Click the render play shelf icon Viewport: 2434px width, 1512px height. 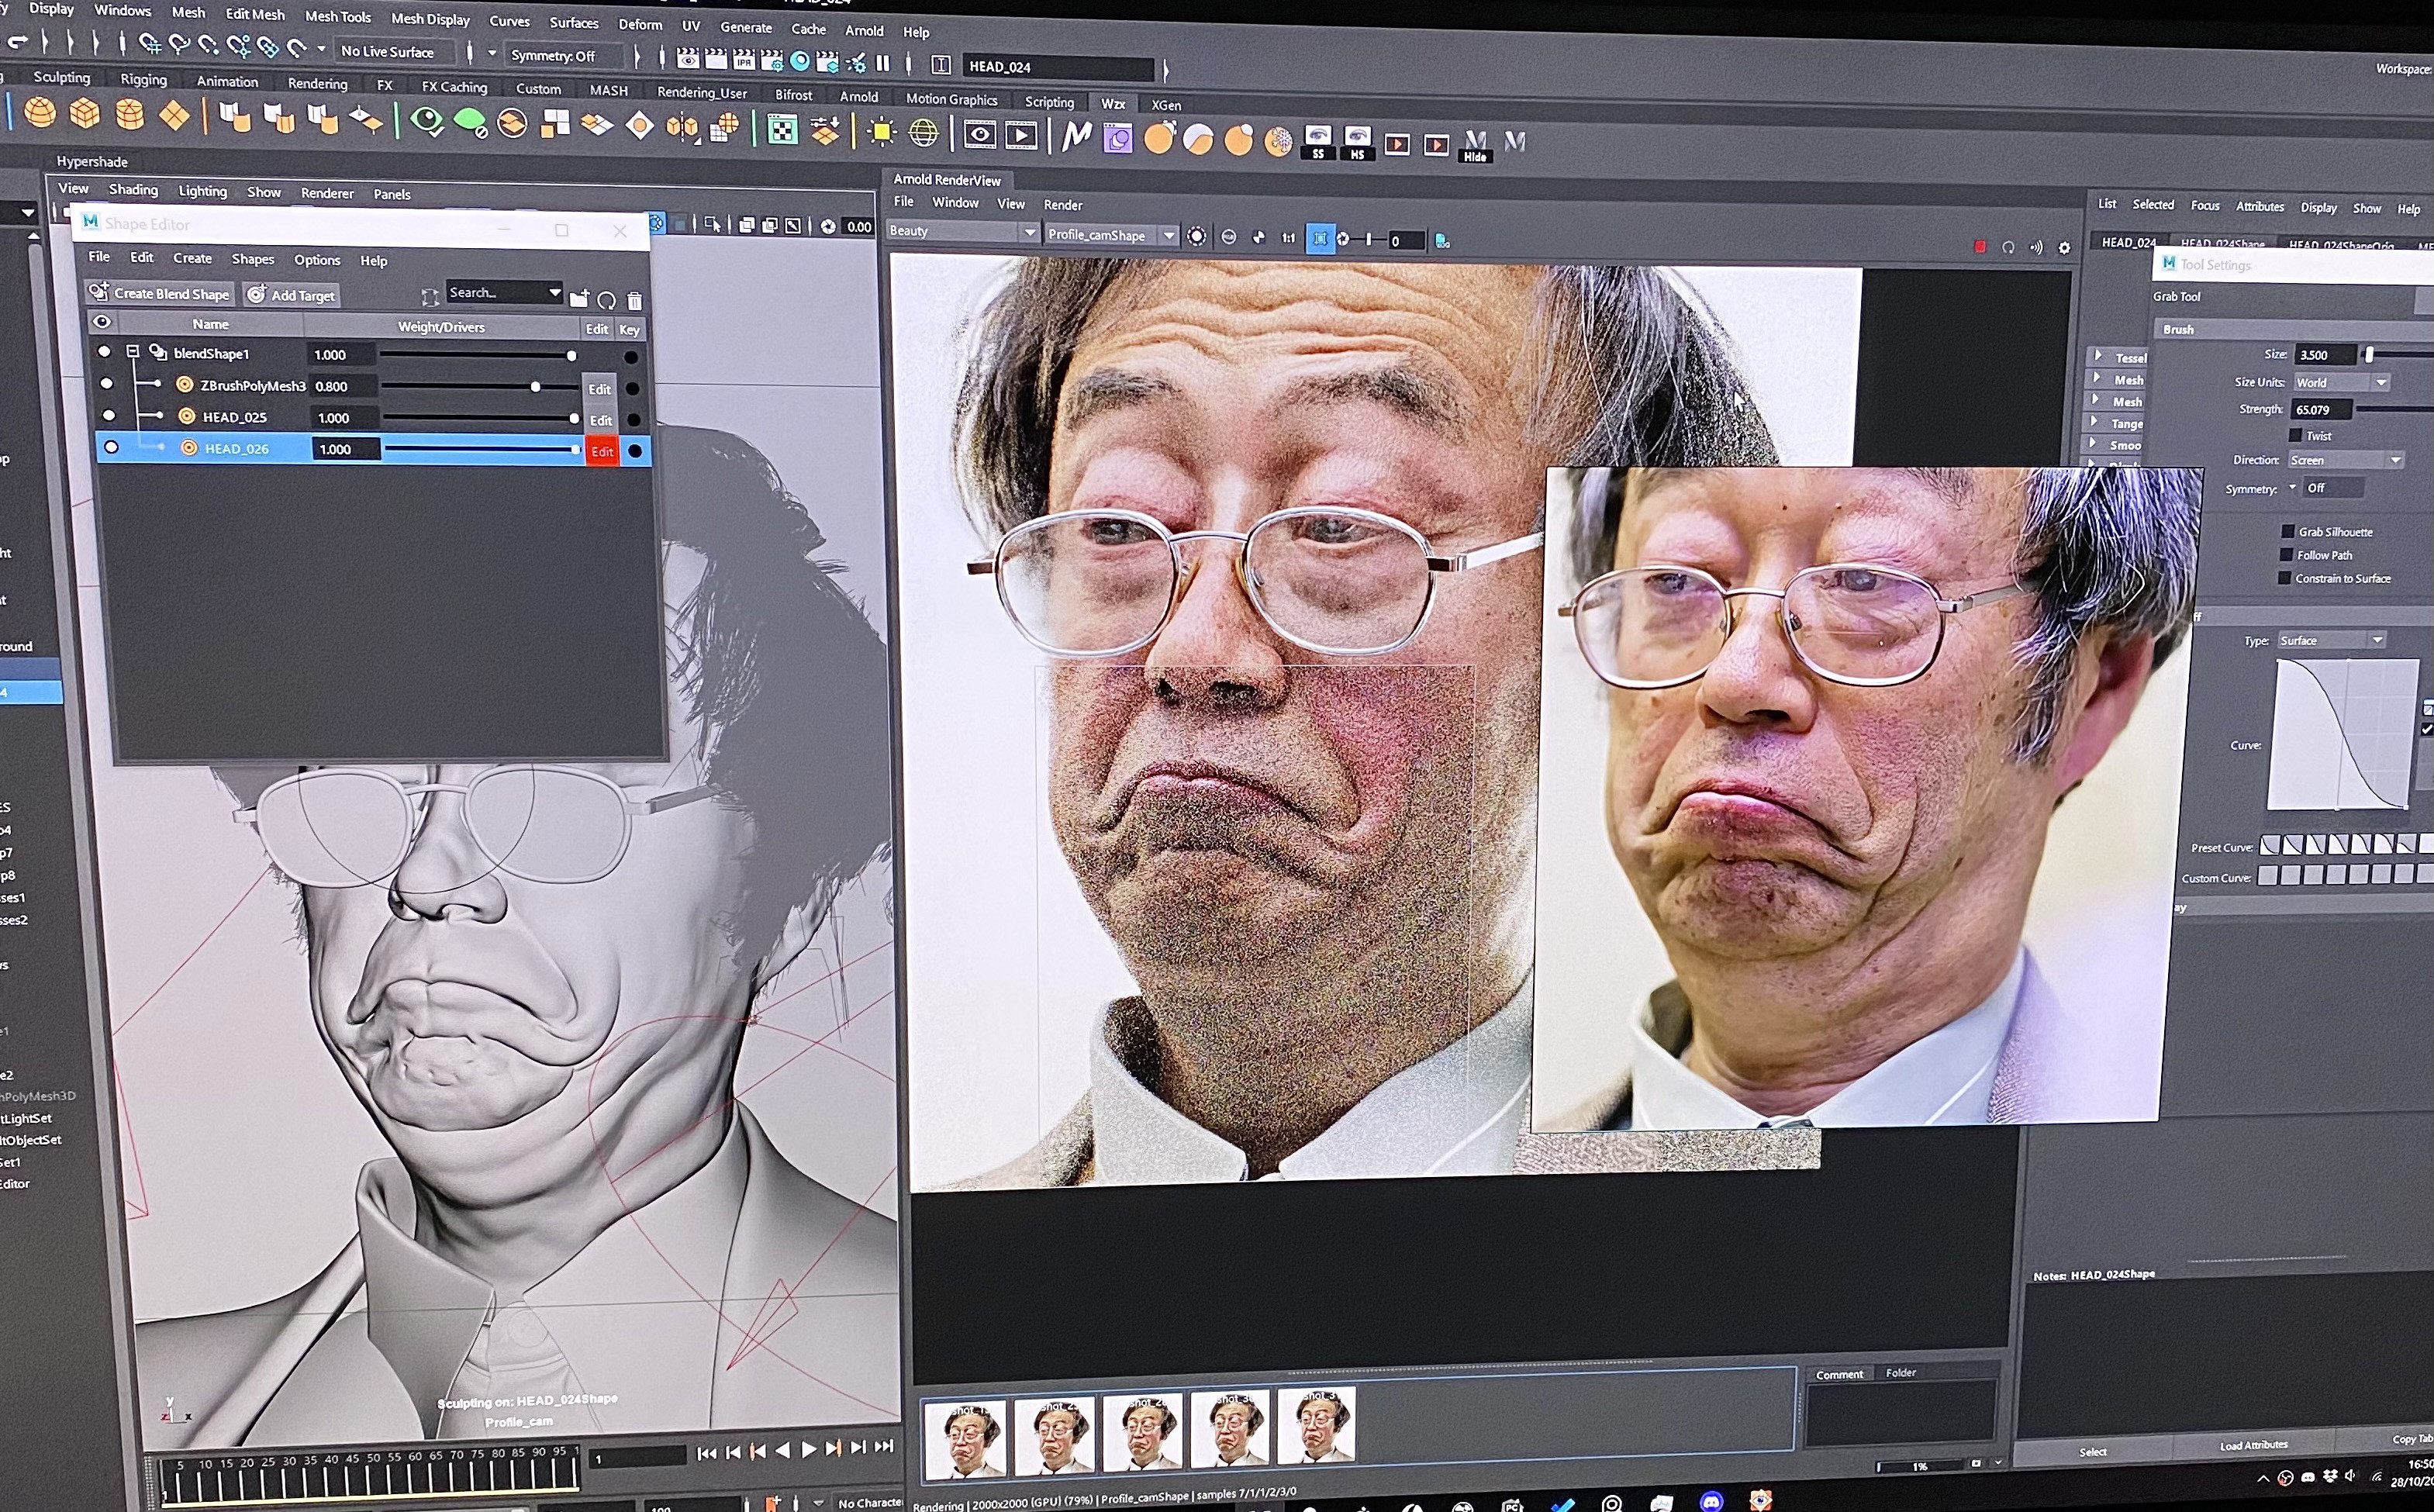pos(1021,135)
